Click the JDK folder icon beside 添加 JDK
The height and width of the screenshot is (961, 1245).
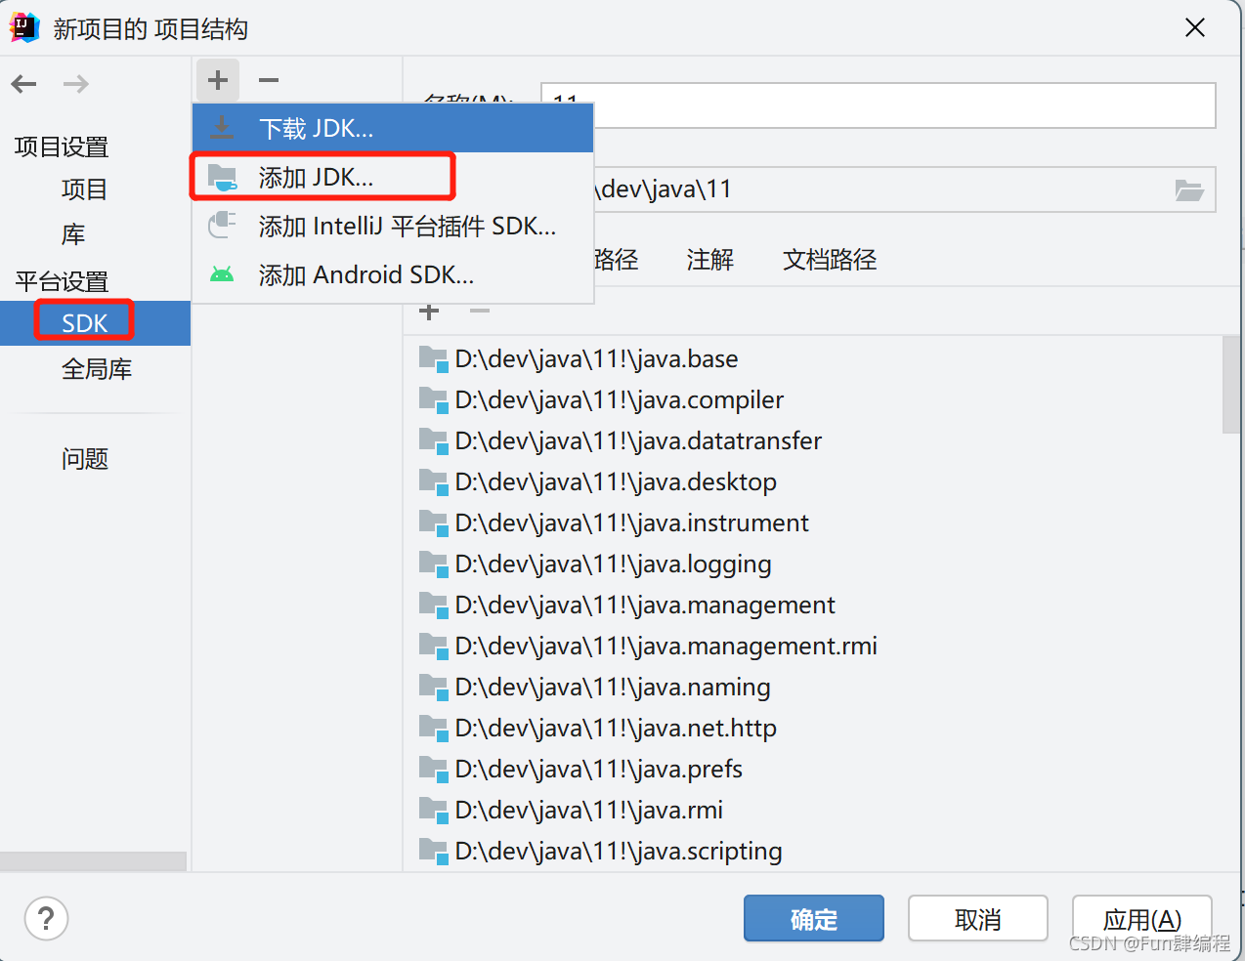(x=223, y=178)
